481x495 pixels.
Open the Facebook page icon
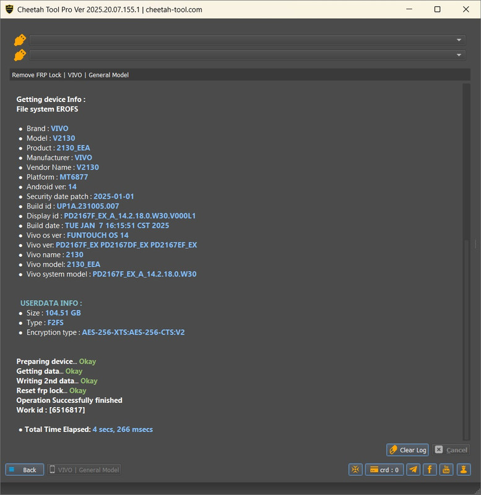coord(430,470)
